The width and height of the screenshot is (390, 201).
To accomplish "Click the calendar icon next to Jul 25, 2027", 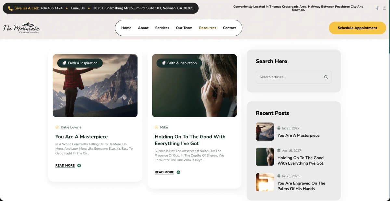I will point(279,128).
